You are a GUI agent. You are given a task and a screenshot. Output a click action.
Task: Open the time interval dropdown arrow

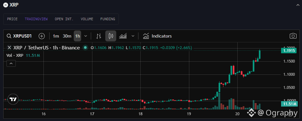coord(86,36)
